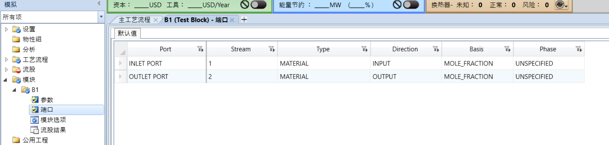Screen dimensions: 609x145
Task: Close the B1 (Test Block) tab
Action: coord(232,20)
